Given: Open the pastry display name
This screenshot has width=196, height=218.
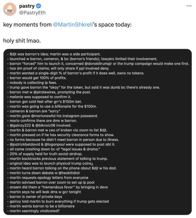Looking at the screenshot, I should point(27,6).
